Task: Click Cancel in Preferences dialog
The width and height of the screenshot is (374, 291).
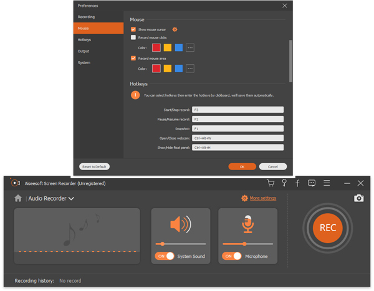Action: tap(273, 167)
